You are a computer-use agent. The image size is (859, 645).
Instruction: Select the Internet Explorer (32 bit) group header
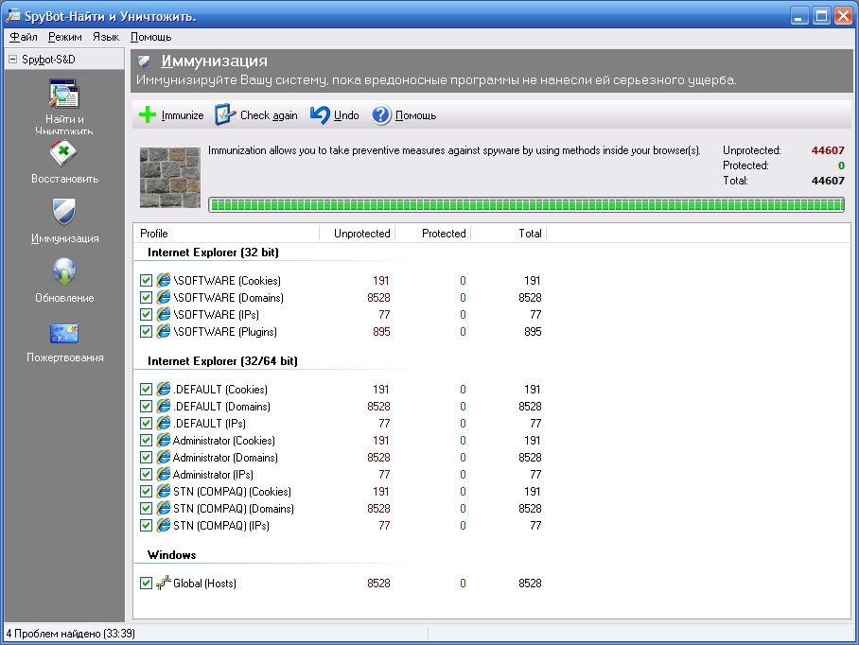(213, 253)
